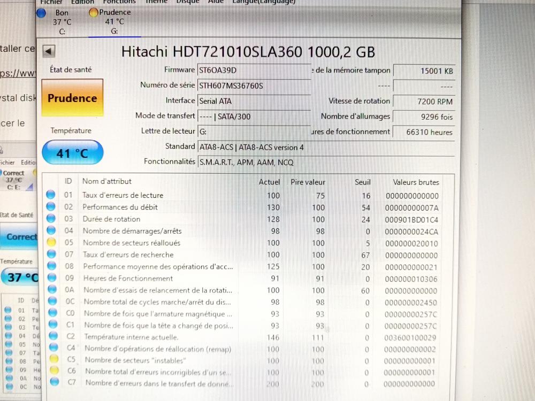
Task: Click yellow warning icon for attribute C6
Action: click(x=54, y=371)
